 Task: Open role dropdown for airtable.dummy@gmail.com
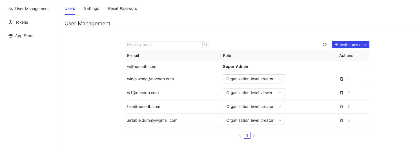[x=254, y=120]
